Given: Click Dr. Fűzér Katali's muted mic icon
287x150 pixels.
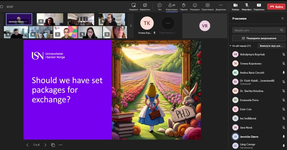Looking at the screenshot, I should point(284,82).
